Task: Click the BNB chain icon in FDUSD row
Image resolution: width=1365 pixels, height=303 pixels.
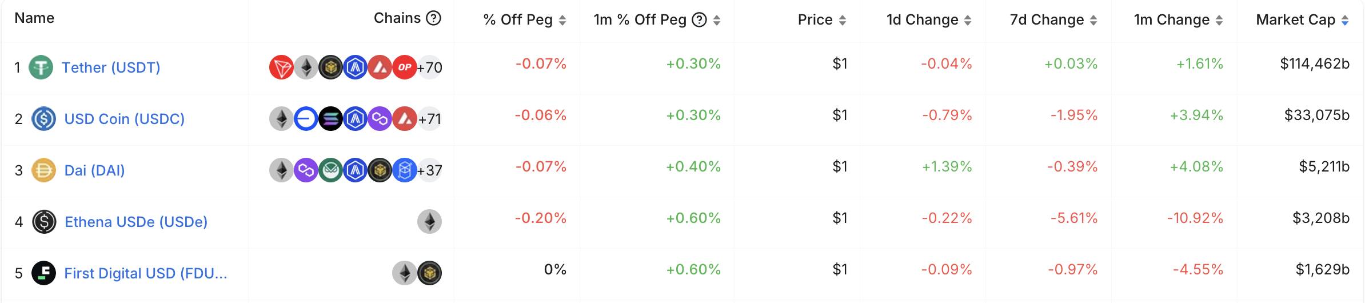Action: [x=429, y=273]
